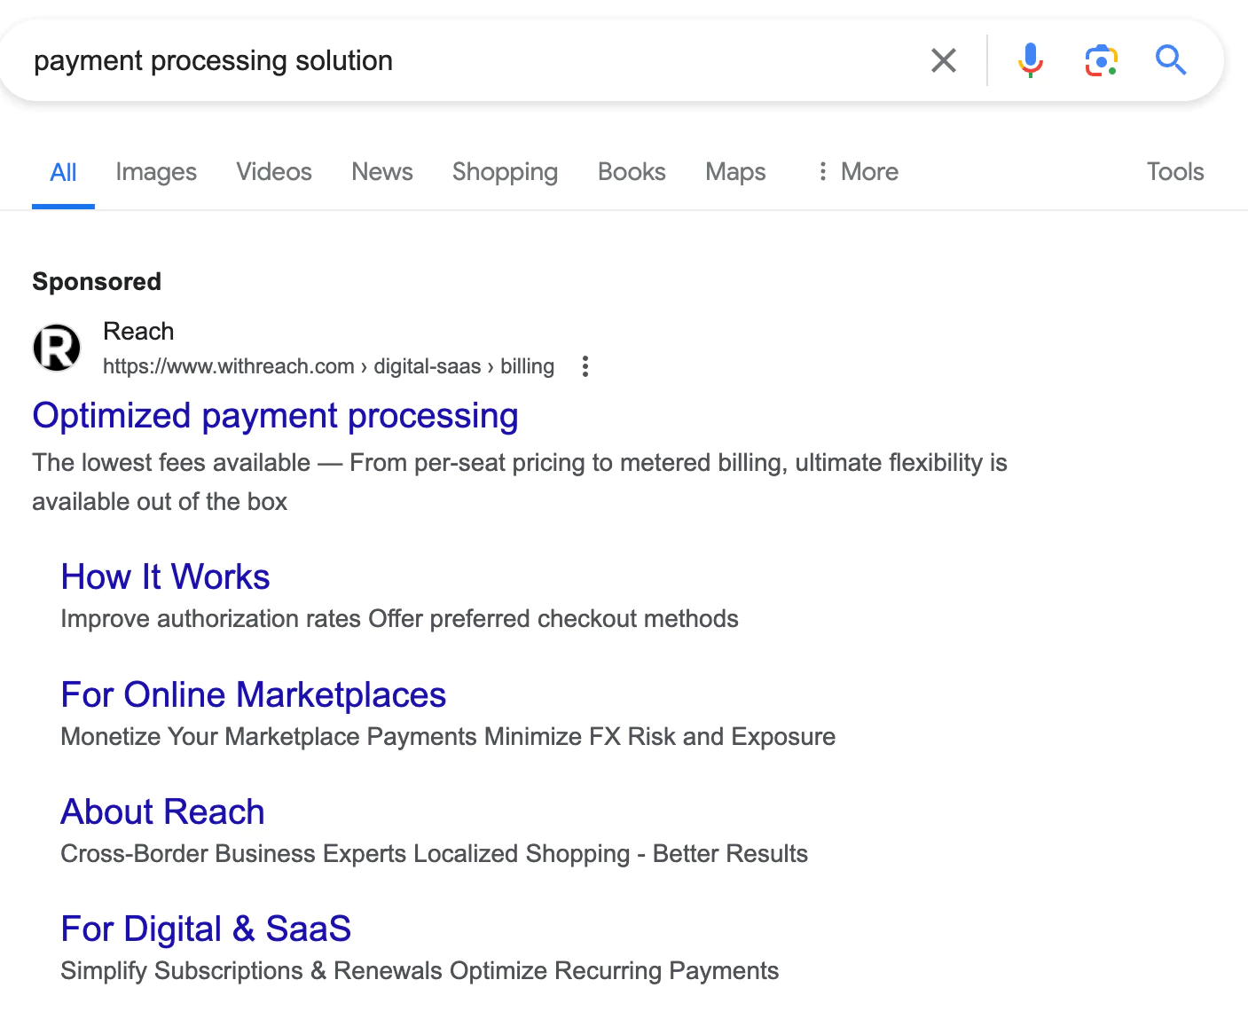Open the Optimized payment processing link

(x=275, y=416)
